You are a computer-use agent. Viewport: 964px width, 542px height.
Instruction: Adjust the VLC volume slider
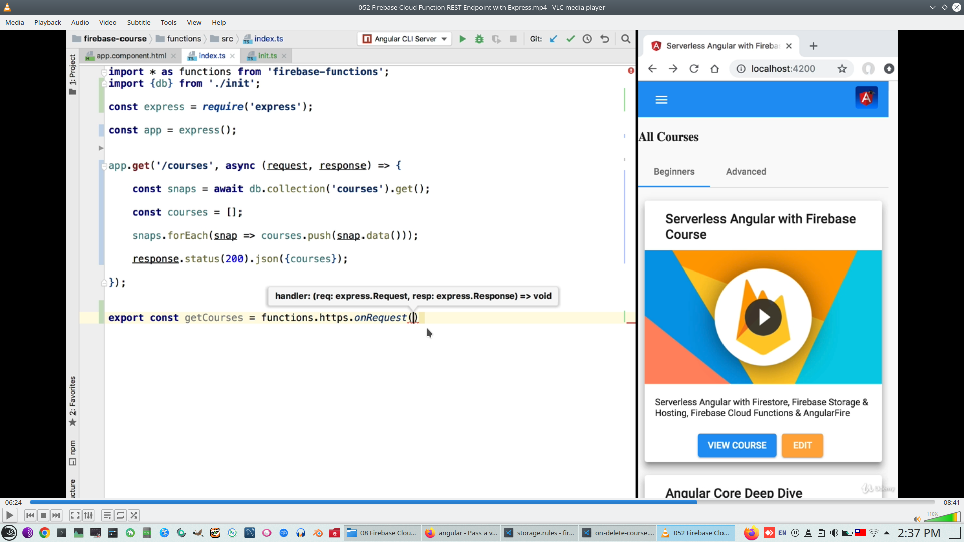943,517
